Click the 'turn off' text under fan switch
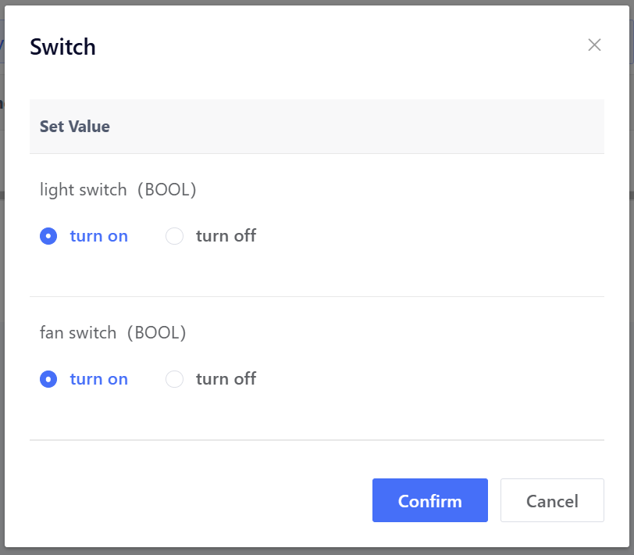 pyautogui.click(x=226, y=379)
